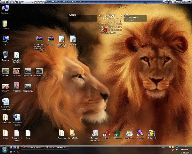Open the Реквизиты карты Word document
The image size is (192, 154).
point(5,104)
